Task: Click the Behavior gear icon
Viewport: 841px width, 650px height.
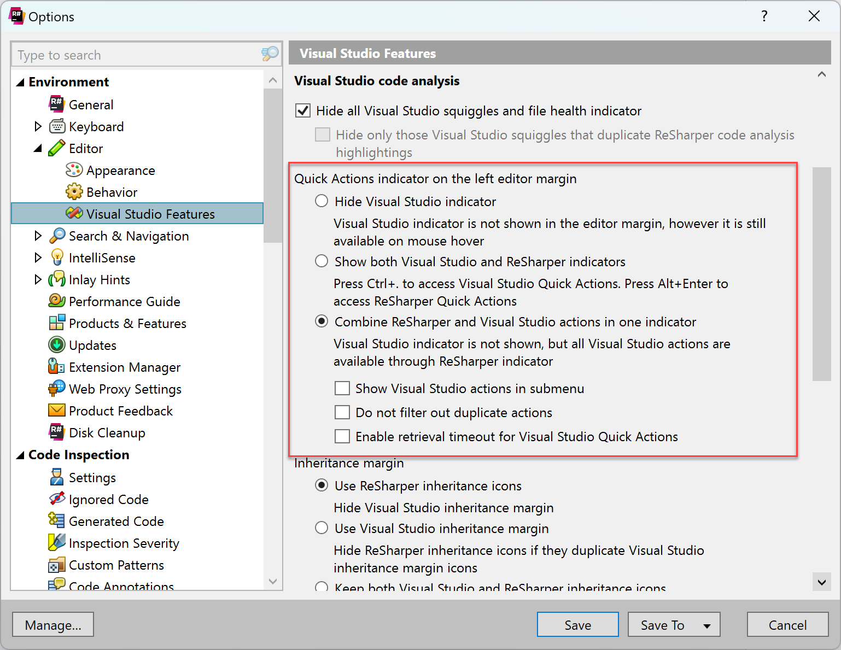Action: coord(74,192)
